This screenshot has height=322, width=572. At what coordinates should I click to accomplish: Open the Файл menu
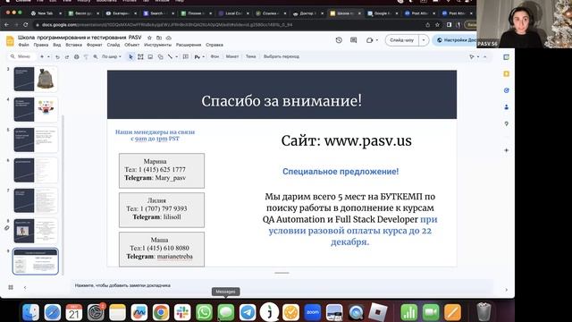click(x=23, y=45)
